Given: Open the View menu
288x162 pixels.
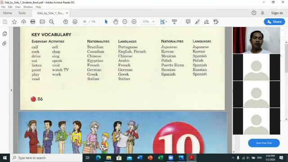Looking at the screenshot, I should pos(18,7).
